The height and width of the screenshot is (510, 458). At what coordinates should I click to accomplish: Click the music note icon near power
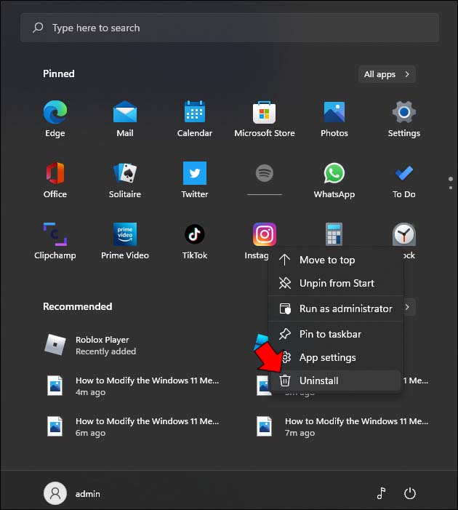coord(381,493)
